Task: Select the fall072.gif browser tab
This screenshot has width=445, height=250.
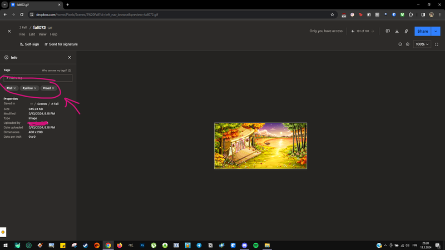Action: 35,5
